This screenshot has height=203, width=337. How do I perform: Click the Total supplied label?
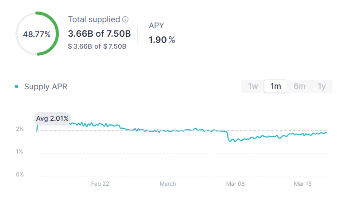[x=94, y=19]
